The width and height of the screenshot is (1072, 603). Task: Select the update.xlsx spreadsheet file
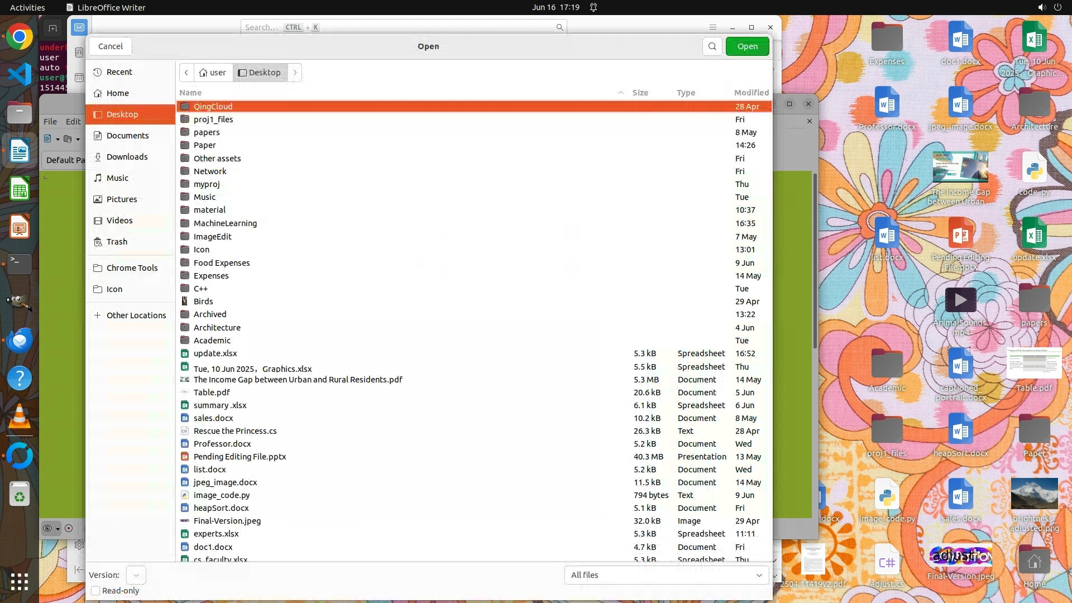215,353
